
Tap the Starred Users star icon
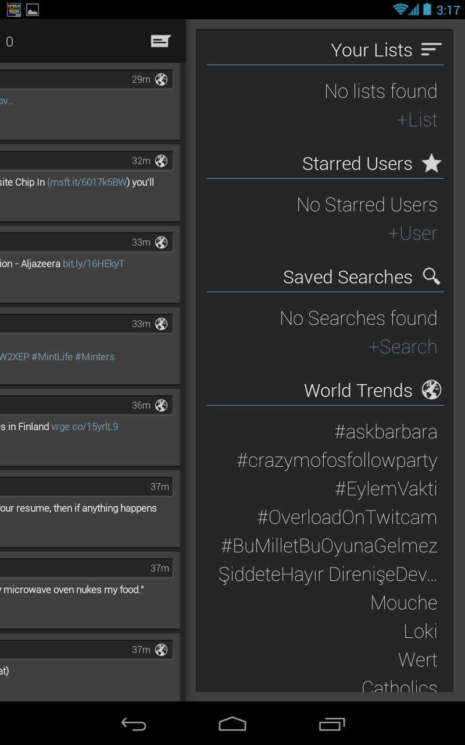[431, 164]
